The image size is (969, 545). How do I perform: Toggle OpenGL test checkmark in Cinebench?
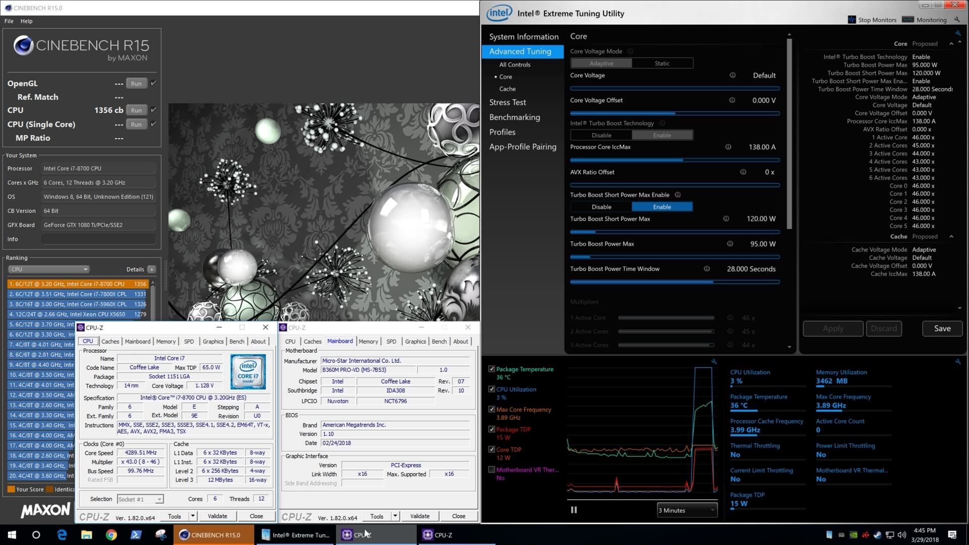153,83
